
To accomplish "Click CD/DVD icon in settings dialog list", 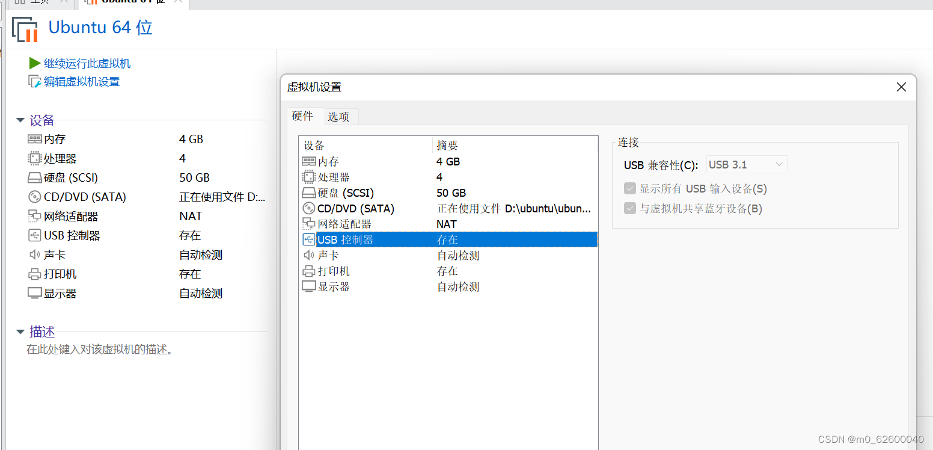I will (308, 209).
